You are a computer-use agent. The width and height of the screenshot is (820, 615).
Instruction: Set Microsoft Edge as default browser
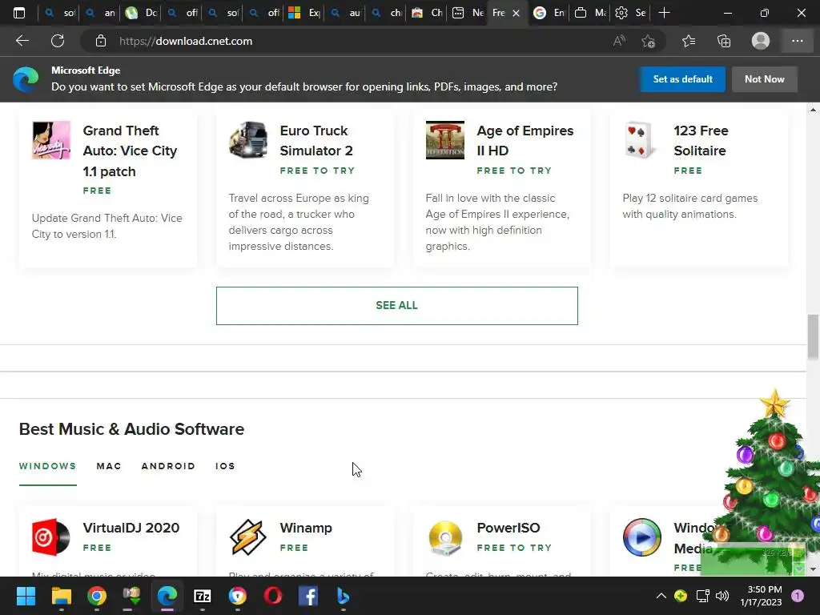(682, 79)
